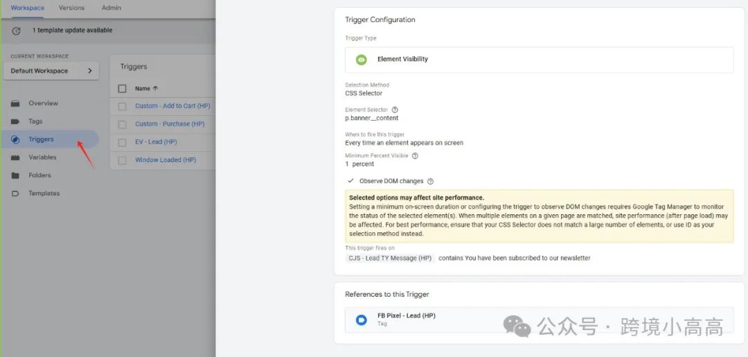Sort triggers by Name column arrow
748x357 pixels.
click(x=156, y=89)
